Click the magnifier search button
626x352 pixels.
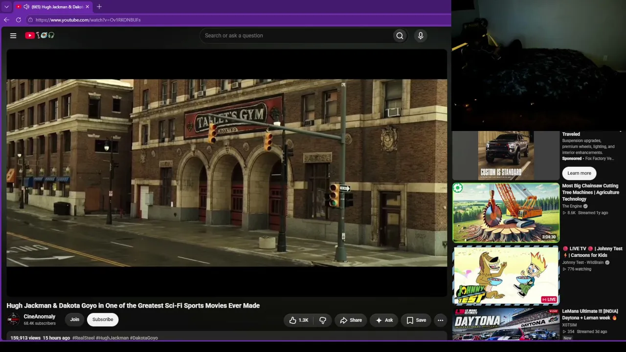(400, 36)
